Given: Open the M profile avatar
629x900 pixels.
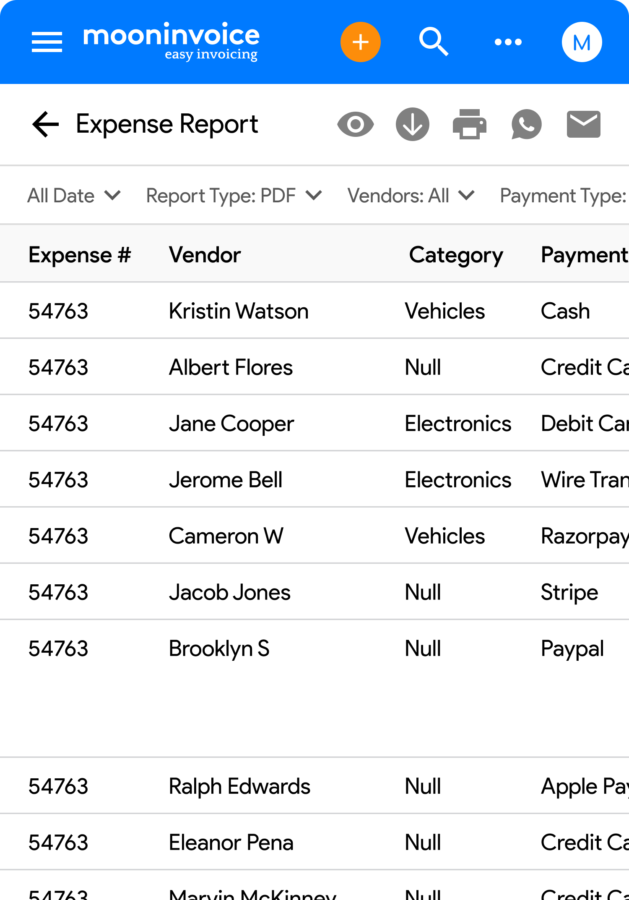Looking at the screenshot, I should (x=582, y=42).
